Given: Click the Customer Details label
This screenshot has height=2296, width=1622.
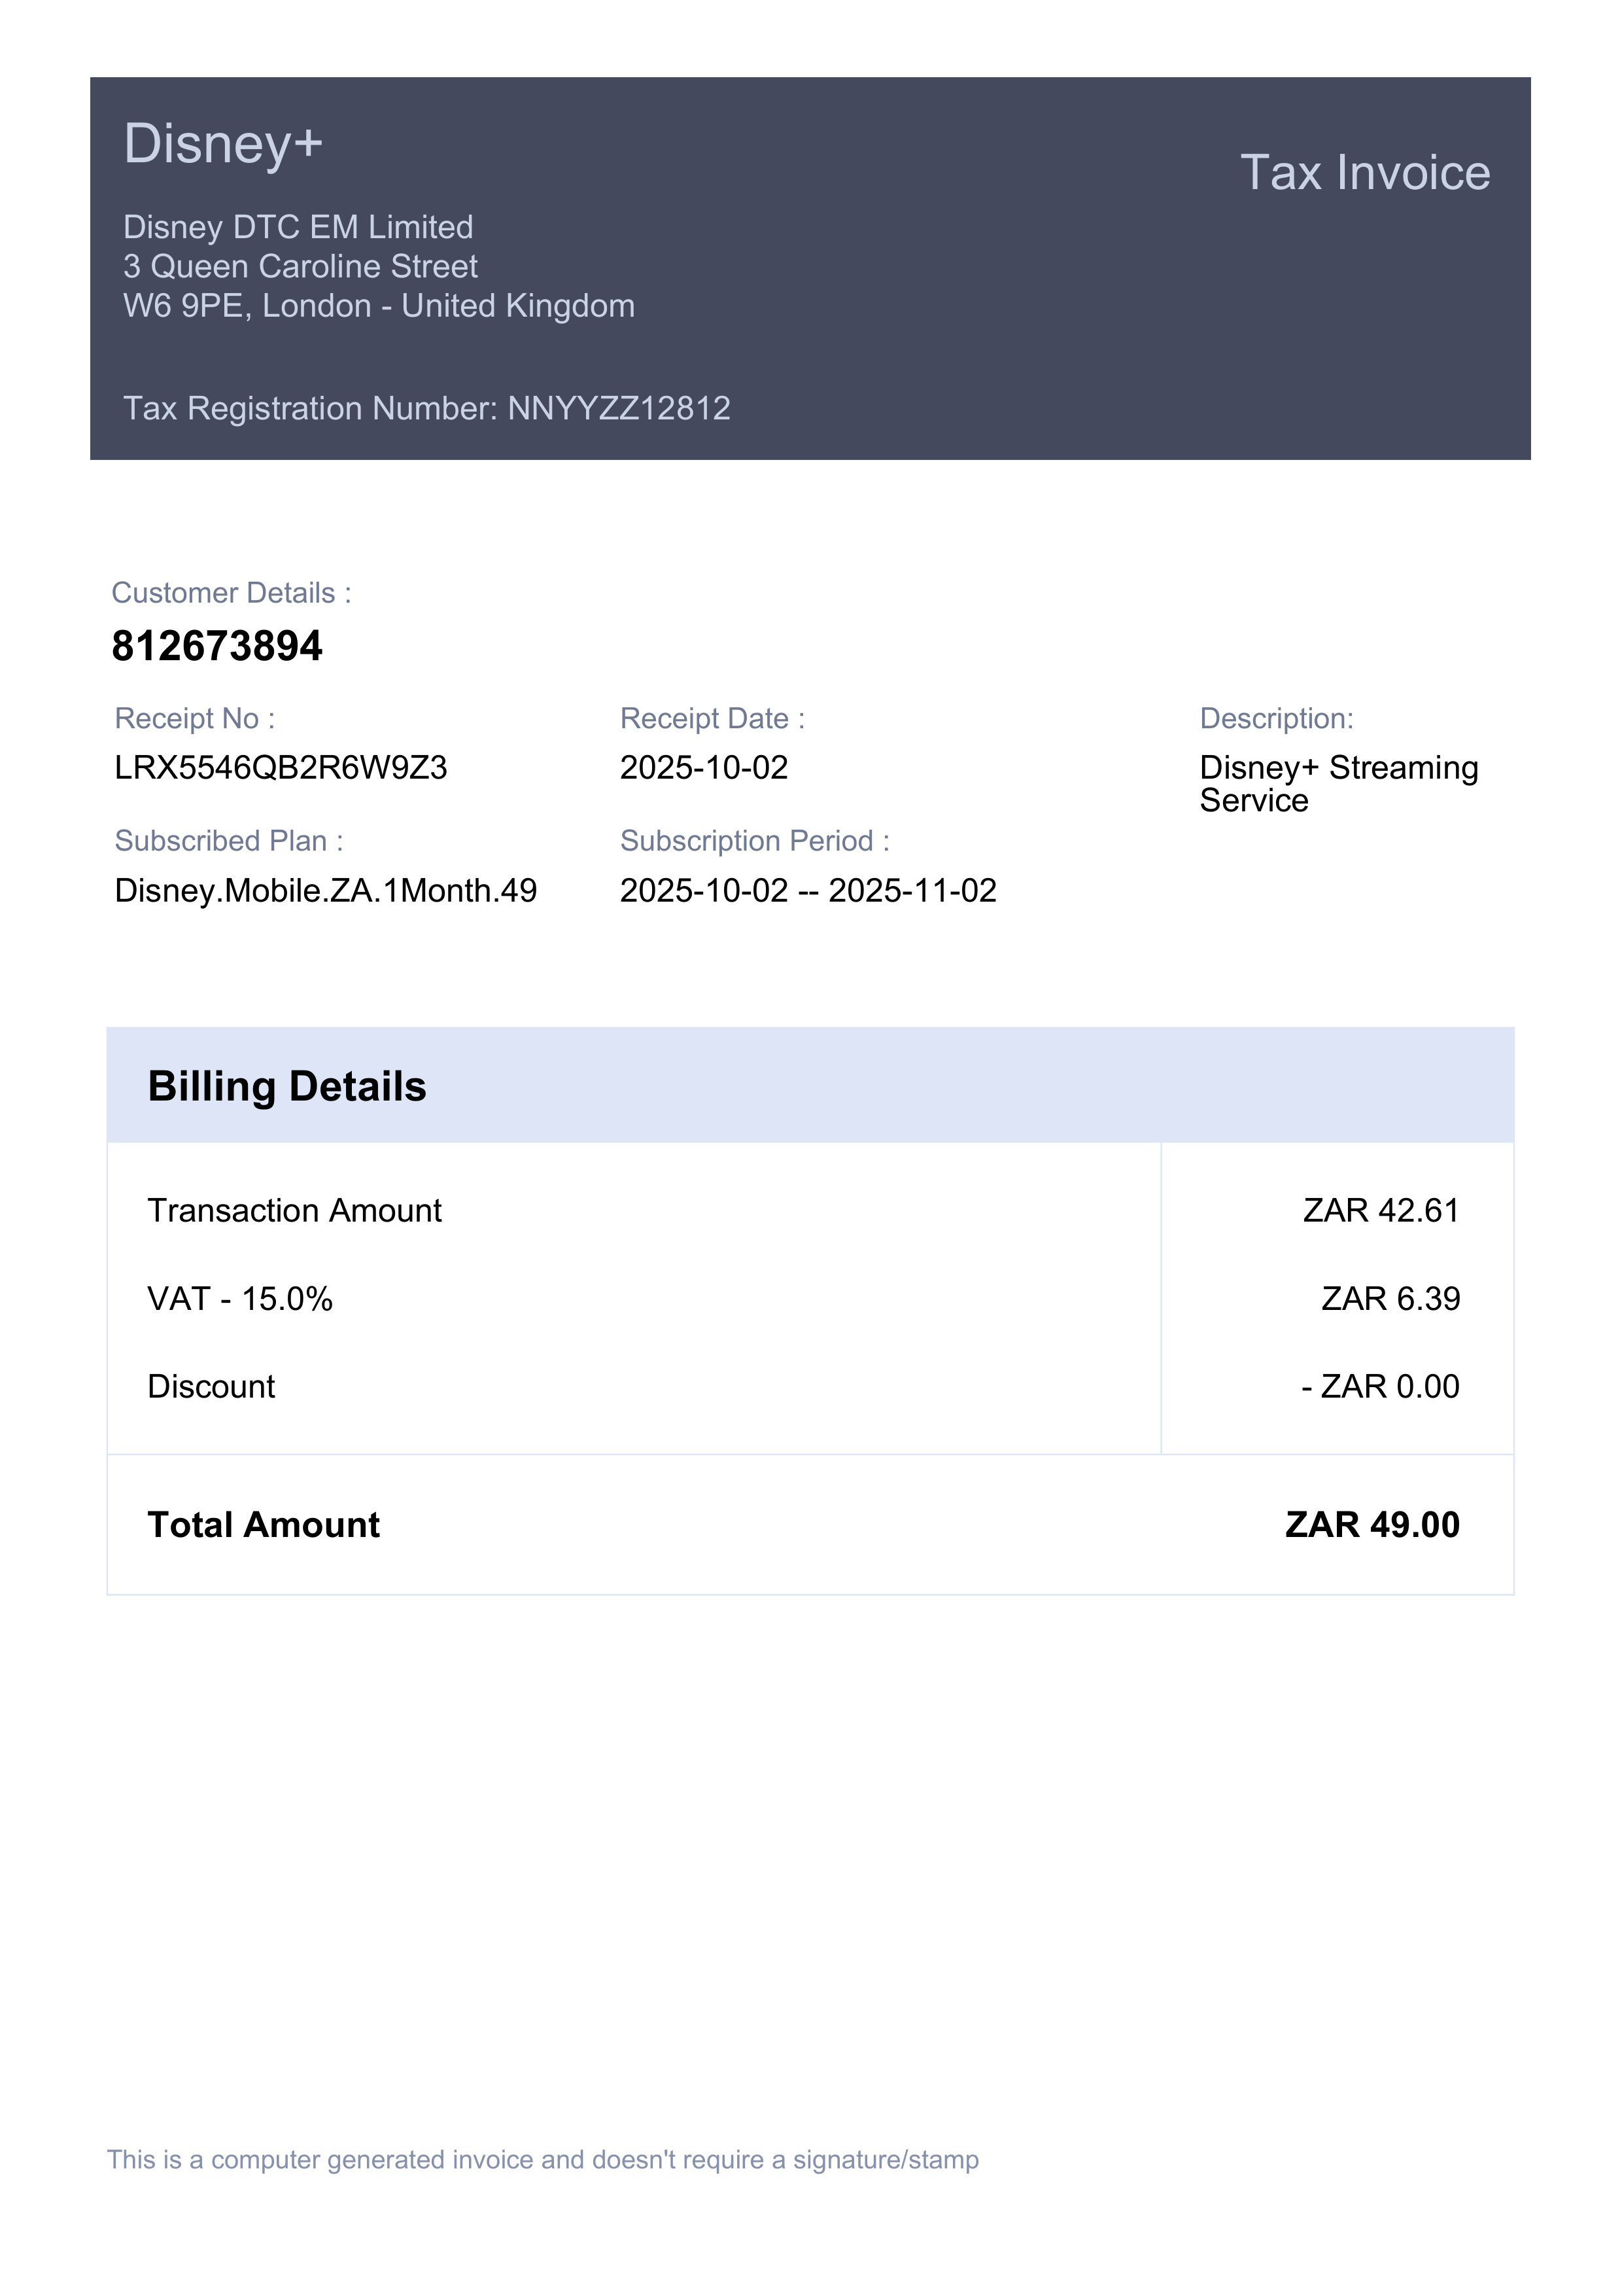Looking at the screenshot, I should (x=231, y=593).
